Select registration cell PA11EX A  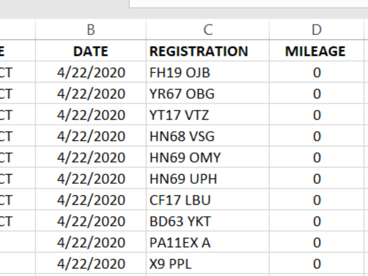click(208, 243)
